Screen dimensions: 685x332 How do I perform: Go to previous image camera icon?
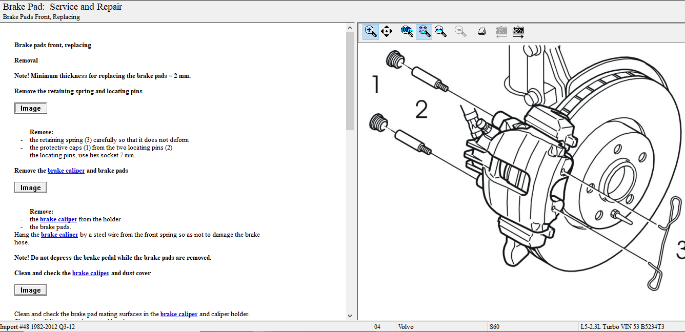tap(501, 31)
